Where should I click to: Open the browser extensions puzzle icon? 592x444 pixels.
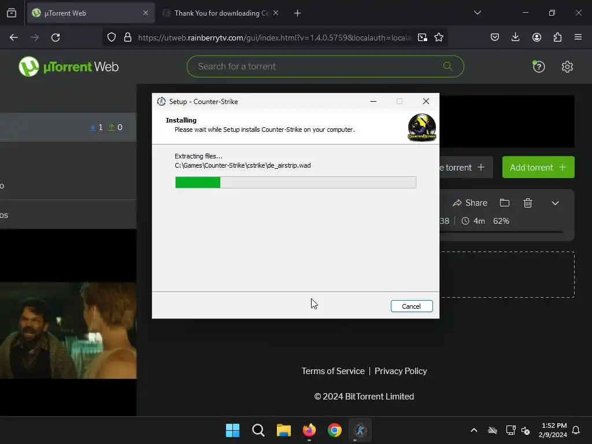click(x=557, y=37)
